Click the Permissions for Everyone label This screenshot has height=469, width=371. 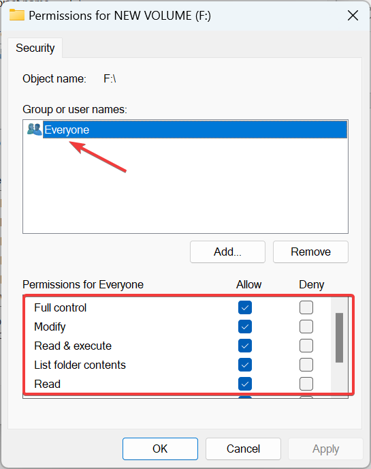click(x=83, y=284)
